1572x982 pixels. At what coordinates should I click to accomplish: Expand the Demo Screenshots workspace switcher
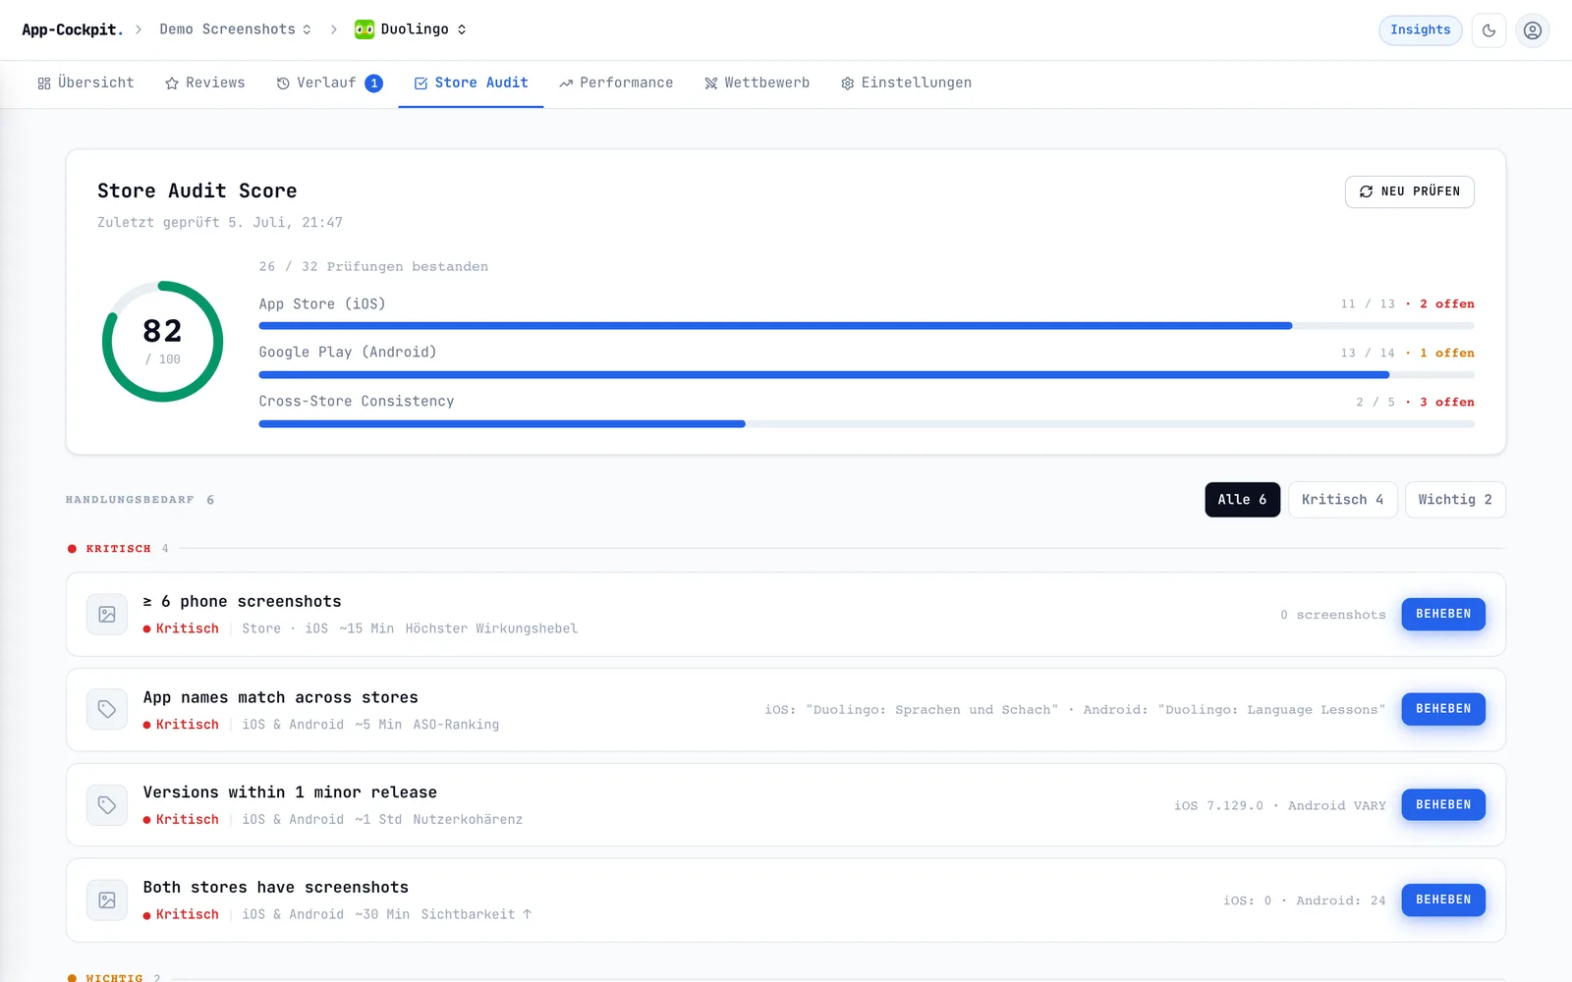[x=236, y=29]
